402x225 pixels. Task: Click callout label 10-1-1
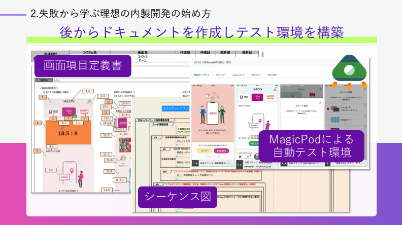[125, 103]
